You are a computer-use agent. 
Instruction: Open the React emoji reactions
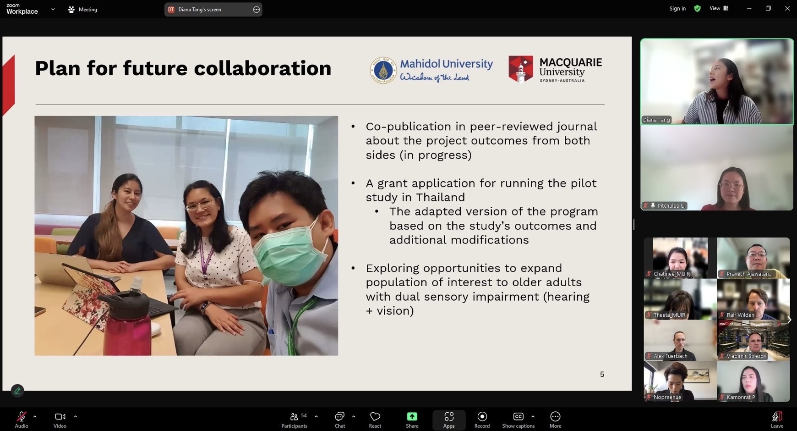coord(375,419)
